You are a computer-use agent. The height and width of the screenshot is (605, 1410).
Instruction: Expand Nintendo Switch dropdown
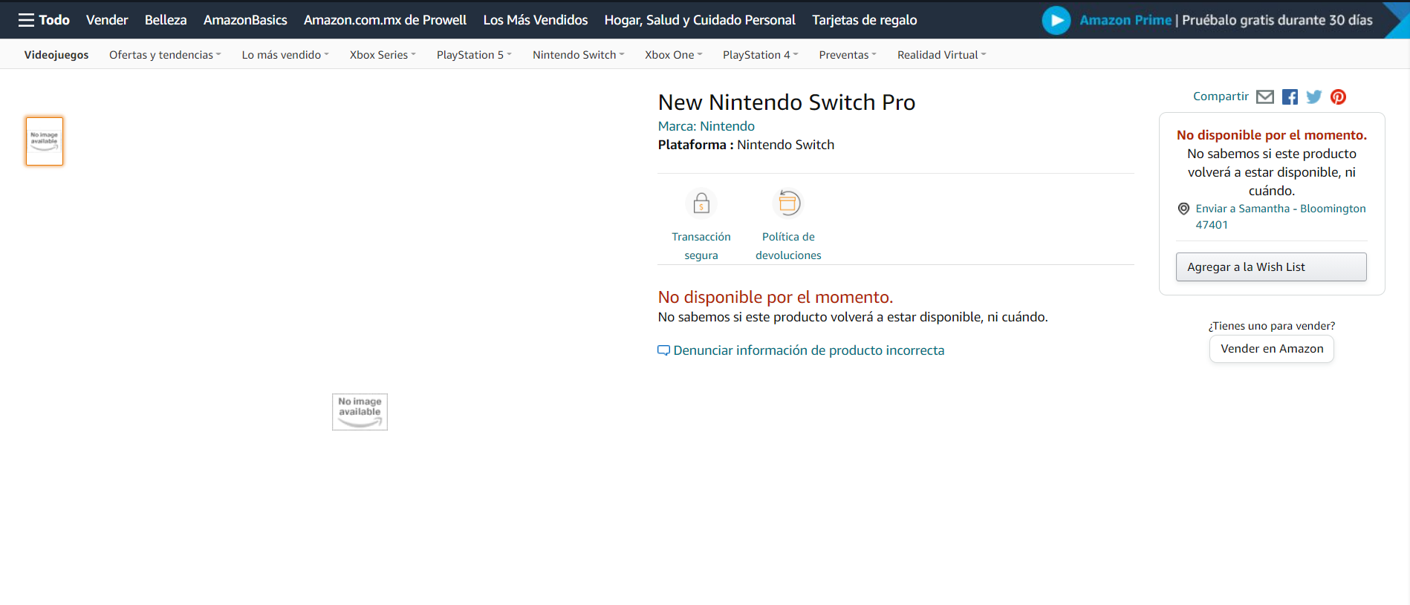[x=578, y=55]
